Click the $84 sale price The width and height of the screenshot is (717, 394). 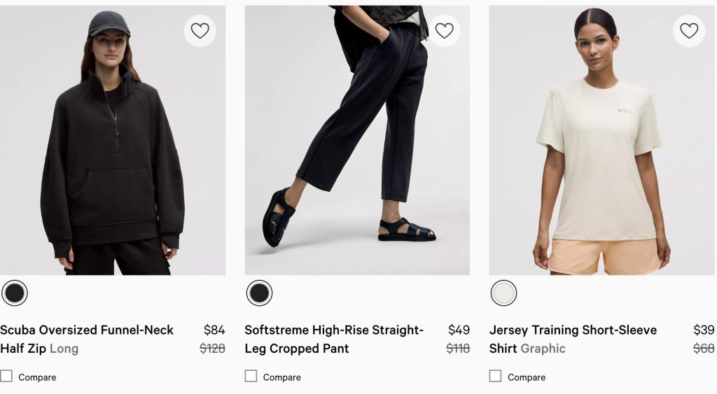point(214,330)
